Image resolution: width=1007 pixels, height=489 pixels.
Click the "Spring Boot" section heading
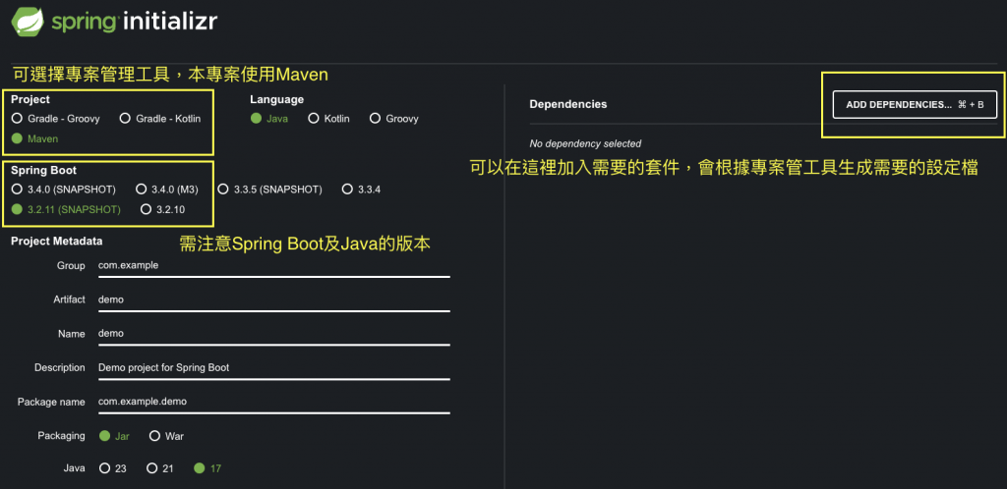(x=43, y=171)
